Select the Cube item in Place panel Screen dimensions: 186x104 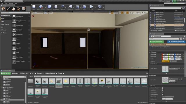21,39
